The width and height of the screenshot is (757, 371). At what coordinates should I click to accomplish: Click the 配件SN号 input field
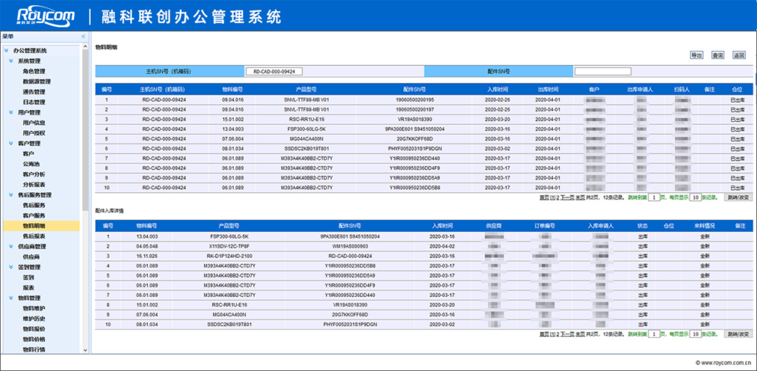pos(602,72)
